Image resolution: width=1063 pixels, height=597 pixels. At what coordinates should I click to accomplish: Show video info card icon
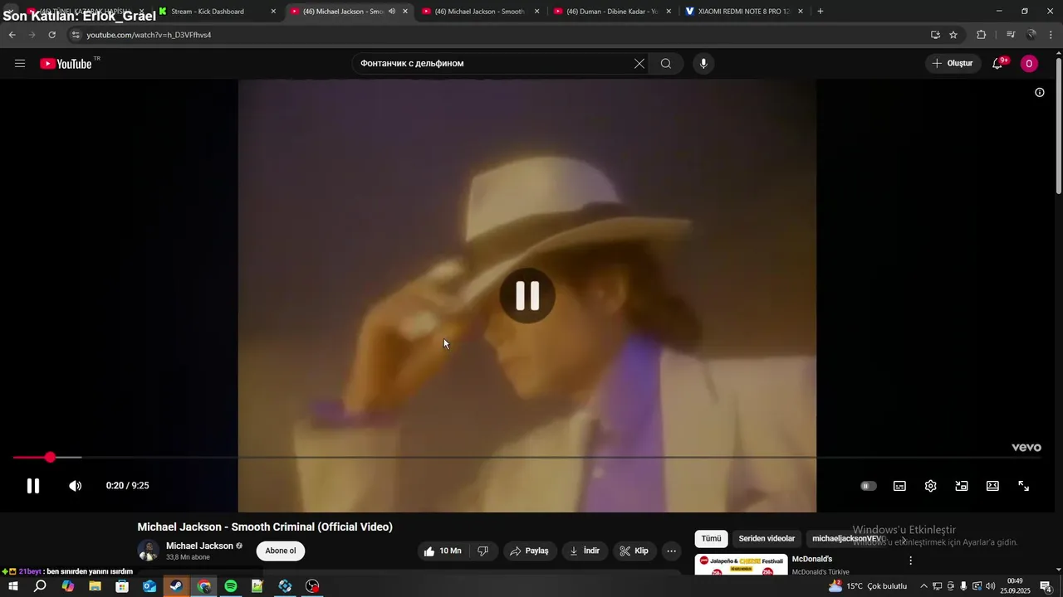1039,92
